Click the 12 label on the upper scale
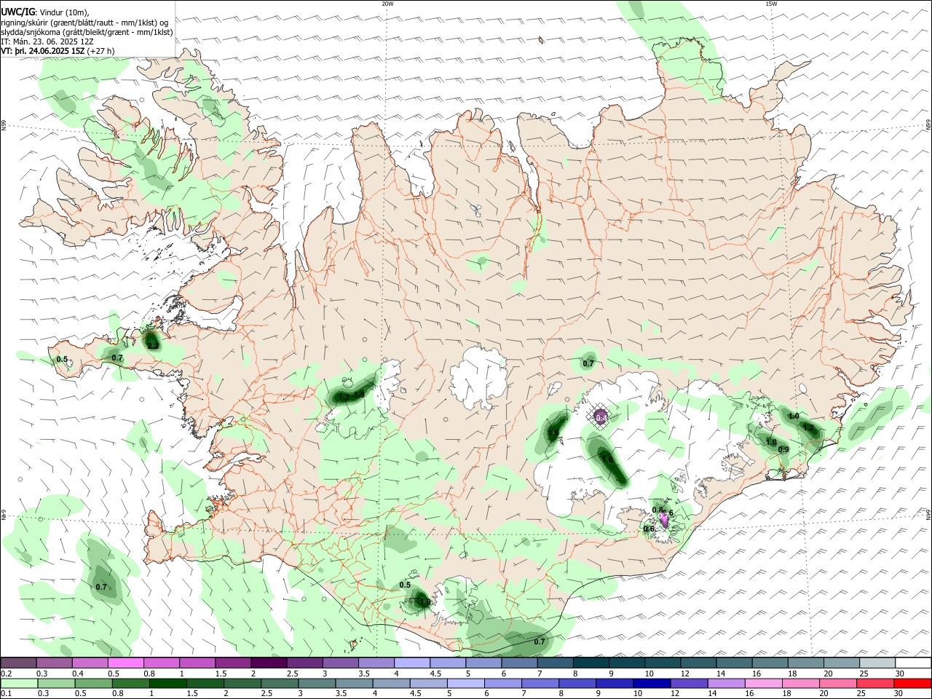Image resolution: width=932 pixels, height=699 pixels. [x=686, y=674]
